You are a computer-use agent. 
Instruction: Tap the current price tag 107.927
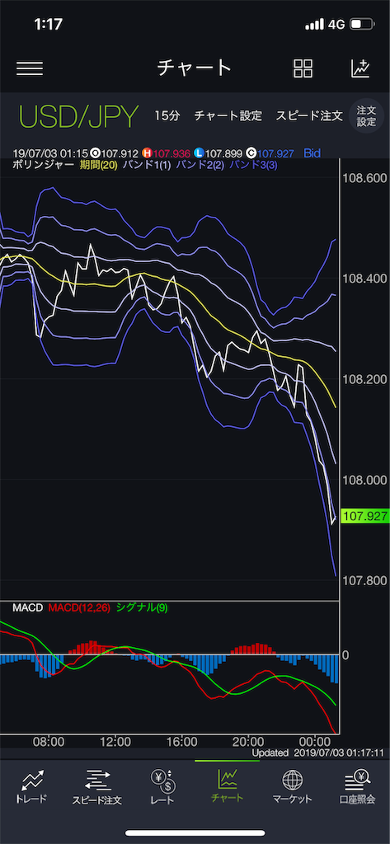(x=365, y=516)
